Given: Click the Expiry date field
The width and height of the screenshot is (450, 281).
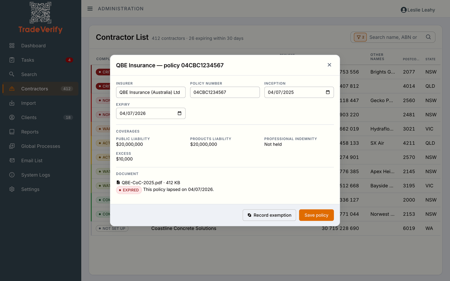Looking at the screenshot, I should click(x=151, y=113).
